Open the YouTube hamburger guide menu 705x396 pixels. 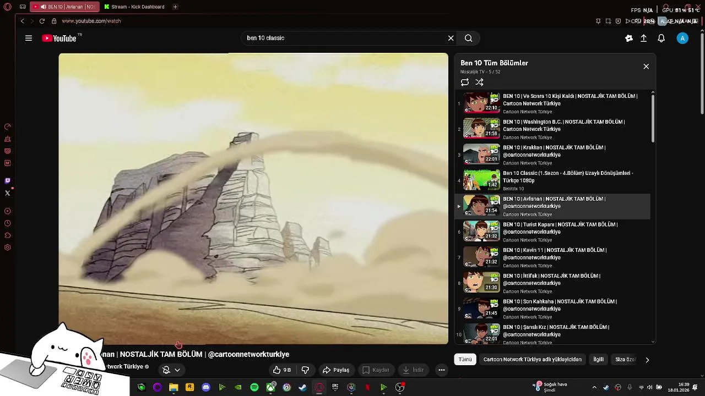pyautogui.click(x=29, y=38)
